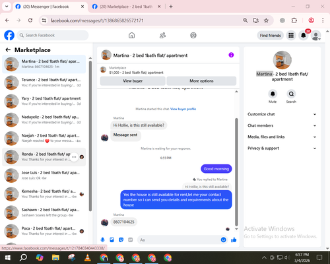The image size is (330, 264).
Task: Open the notifications bell icon
Action: (x=304, y=36)
